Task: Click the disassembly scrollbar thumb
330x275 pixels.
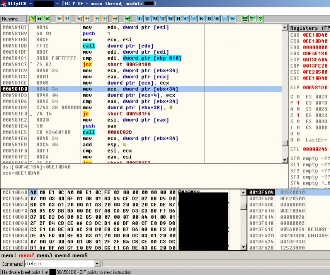Action: [x=284, y=143]
